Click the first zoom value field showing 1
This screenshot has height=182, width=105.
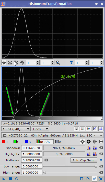31,63
